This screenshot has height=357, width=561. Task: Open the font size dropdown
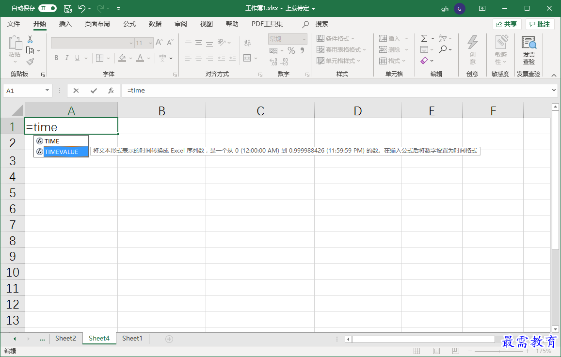(151, 43)
